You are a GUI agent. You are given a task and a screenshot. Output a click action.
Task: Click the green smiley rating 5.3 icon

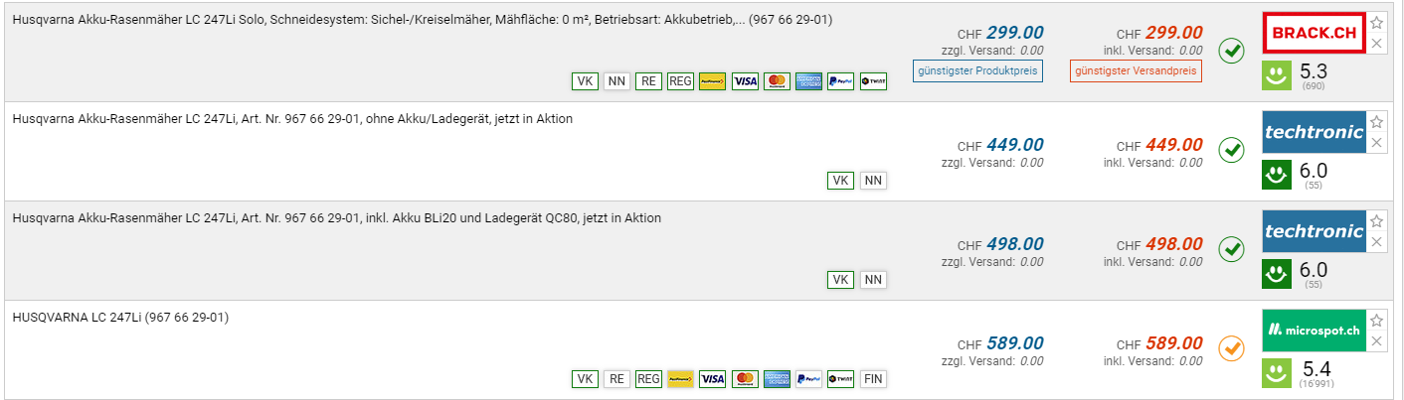1276,74
